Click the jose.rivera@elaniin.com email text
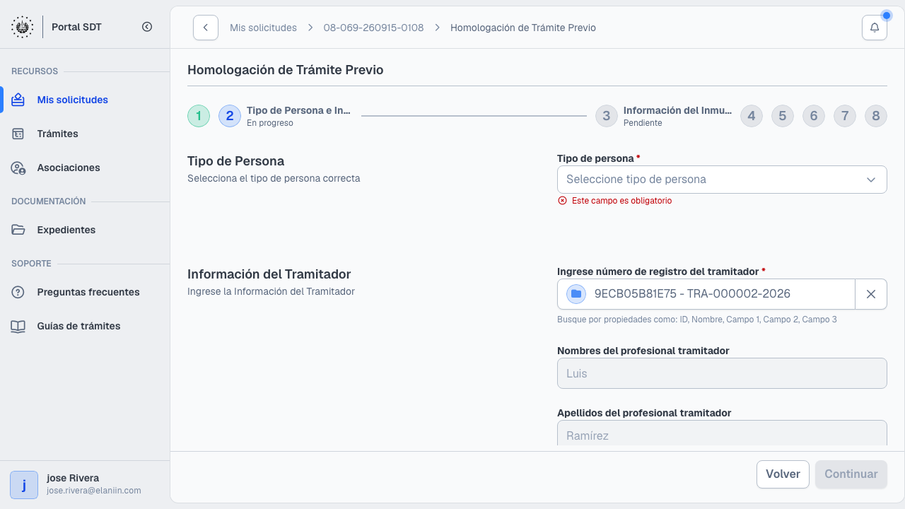905x509 pixels. point(94,491)
